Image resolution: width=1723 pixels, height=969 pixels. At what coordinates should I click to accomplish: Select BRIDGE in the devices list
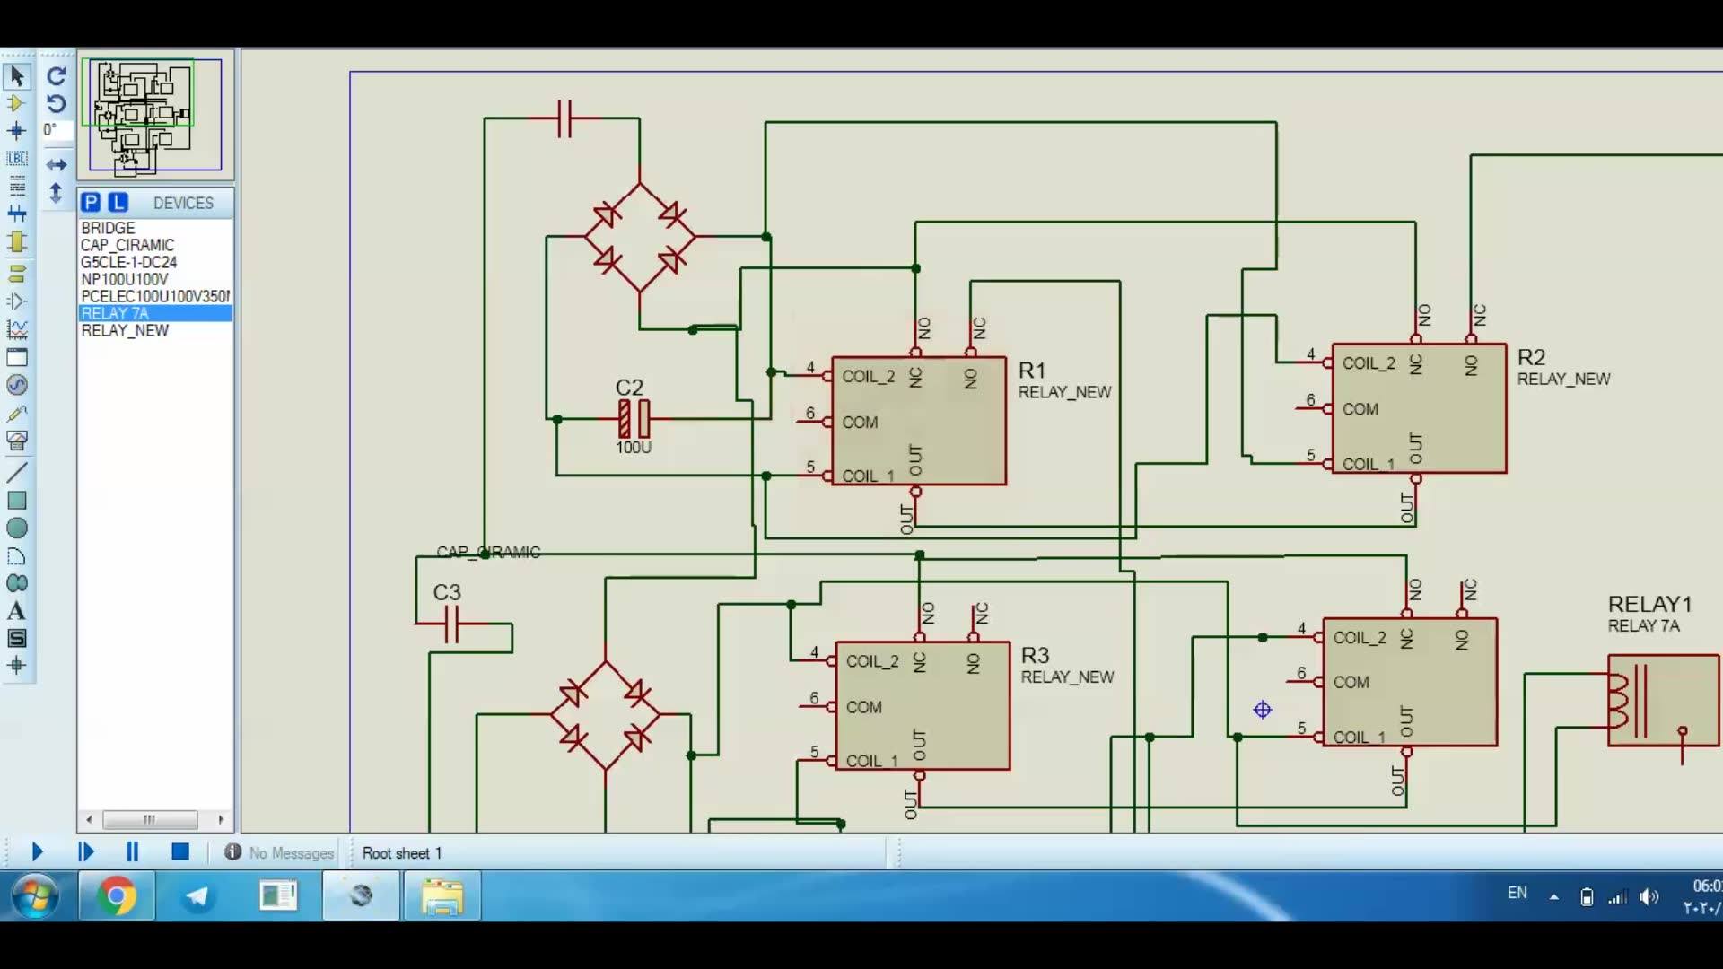pyautogui.click(x=155, y=228)
